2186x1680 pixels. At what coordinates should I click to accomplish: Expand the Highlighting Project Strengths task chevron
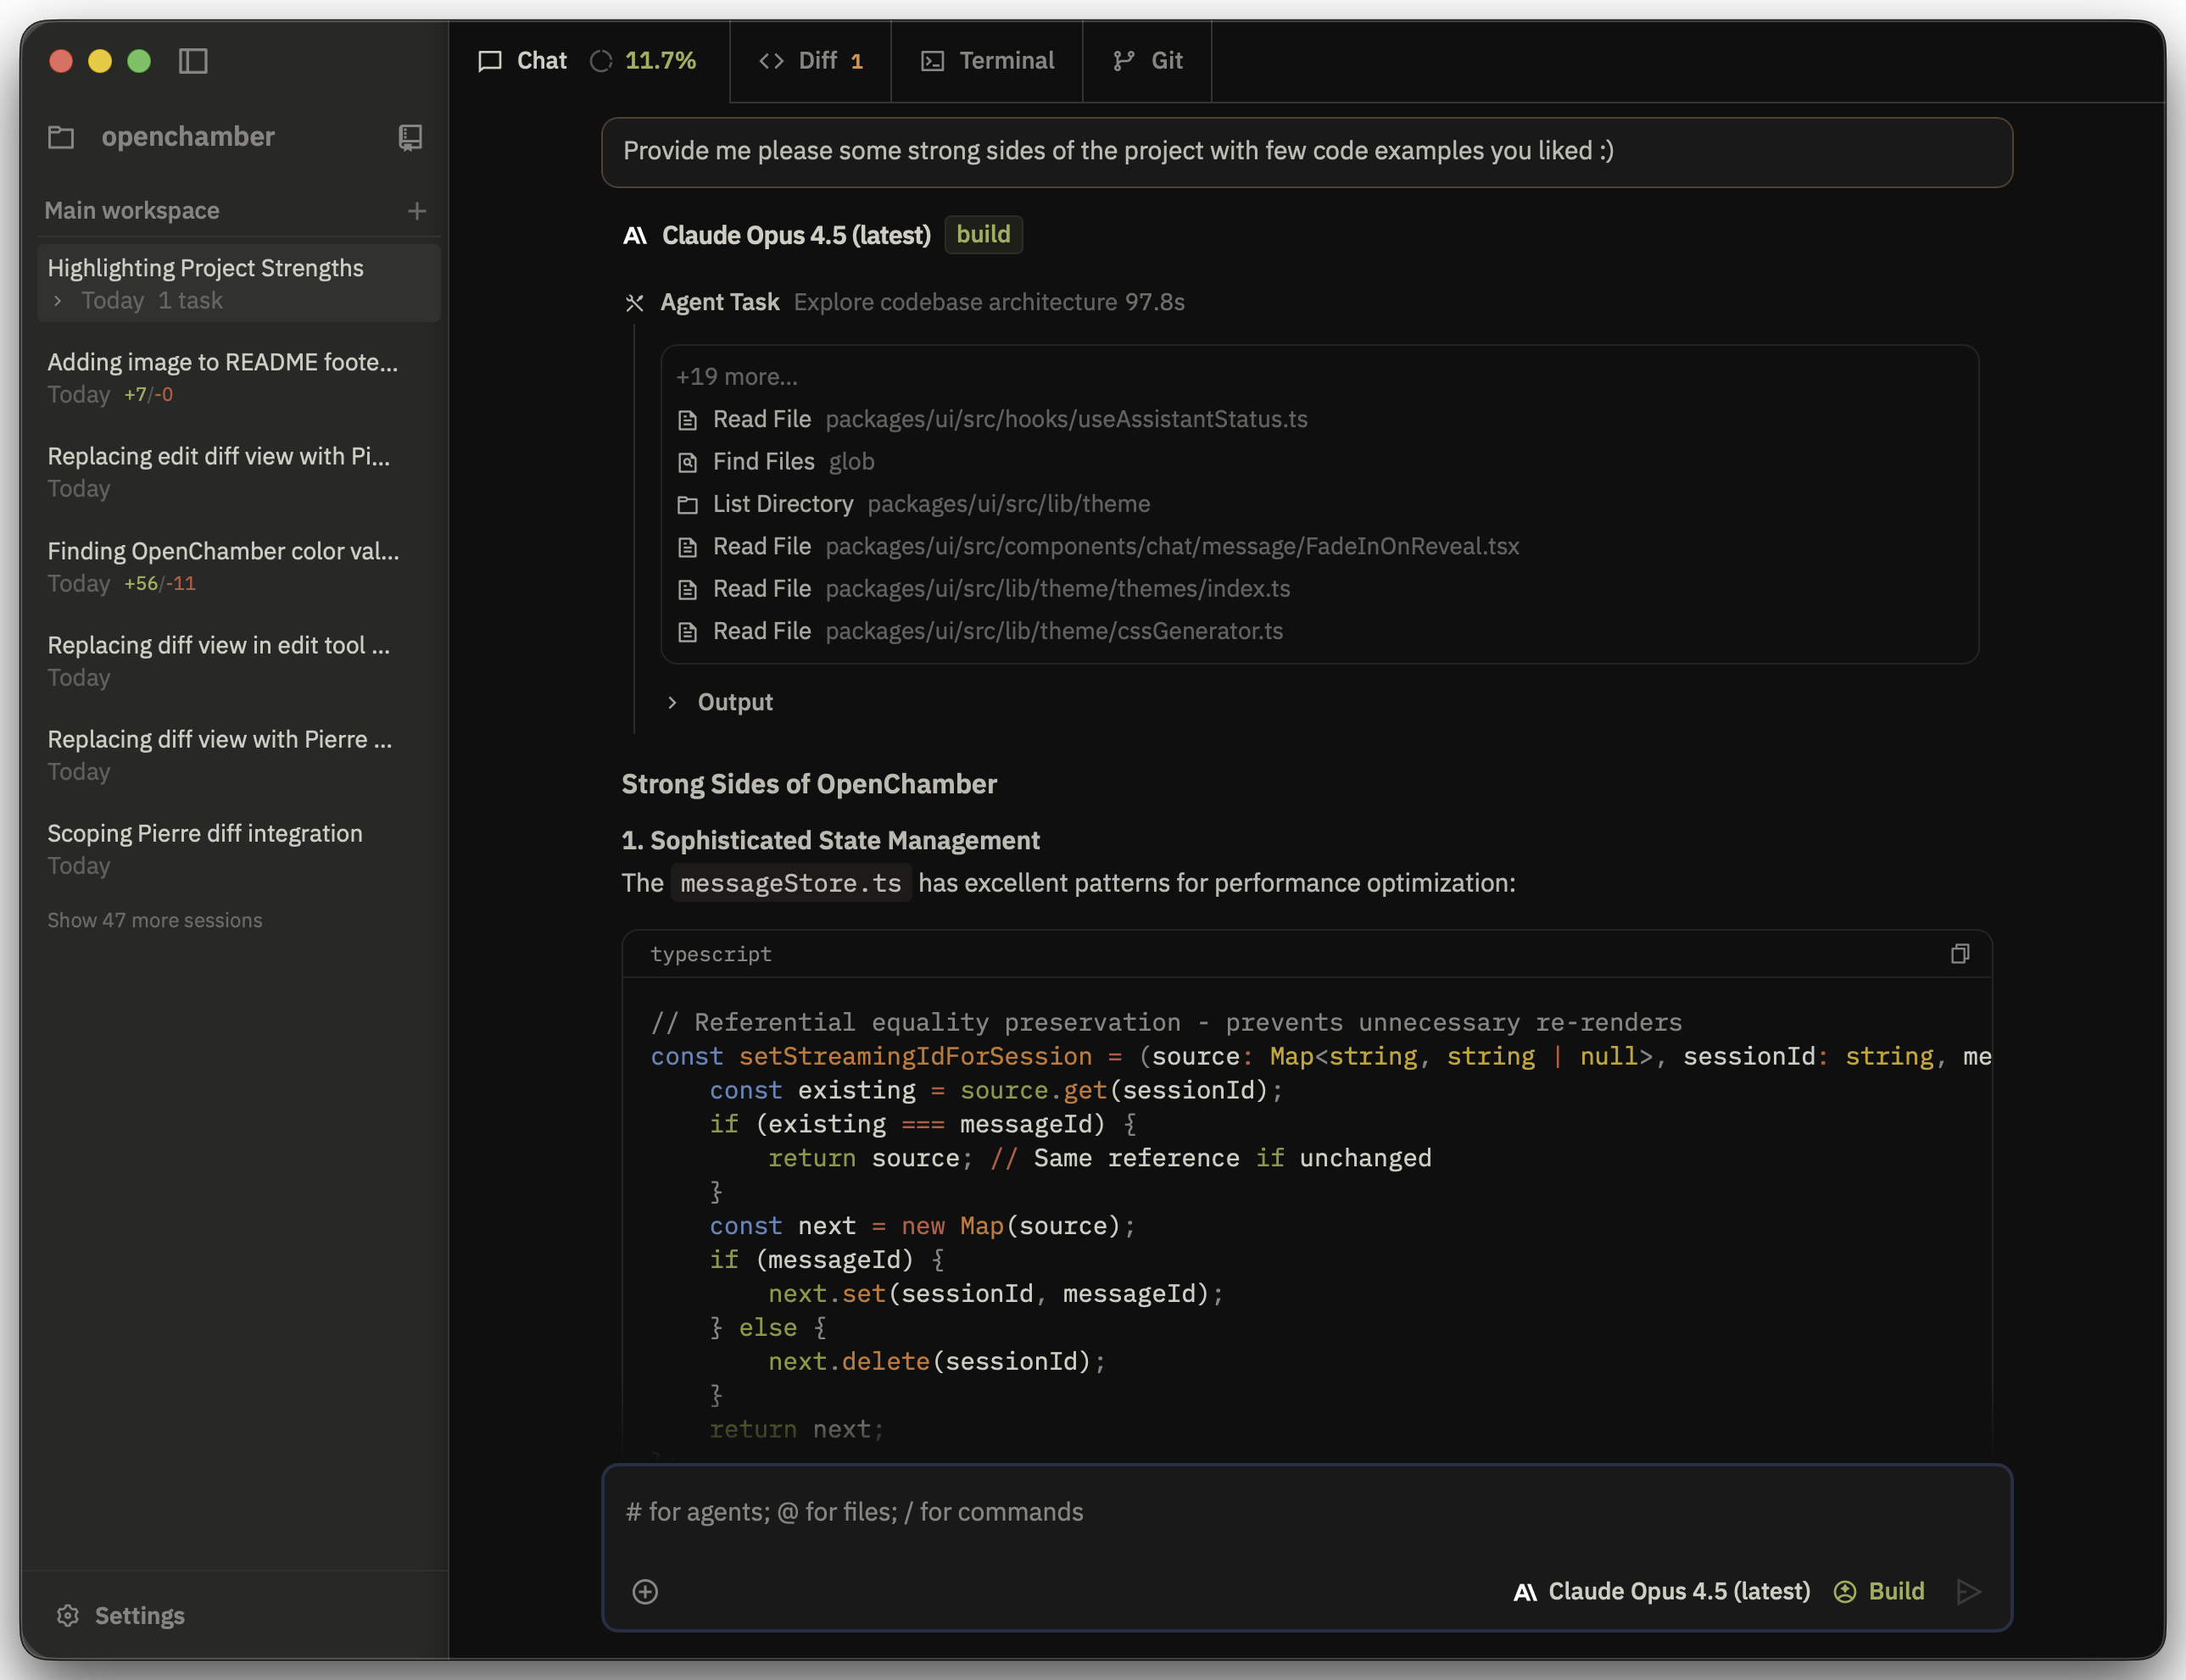coord(58,300)
